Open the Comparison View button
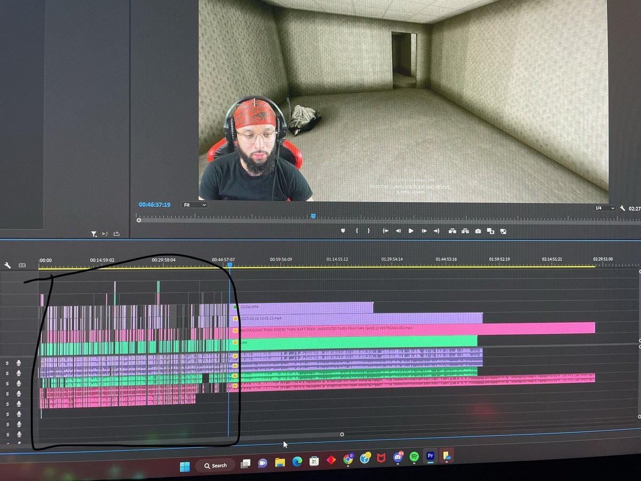Image resolution: width=641 pixels, height=481 pixels. point(490,231)
